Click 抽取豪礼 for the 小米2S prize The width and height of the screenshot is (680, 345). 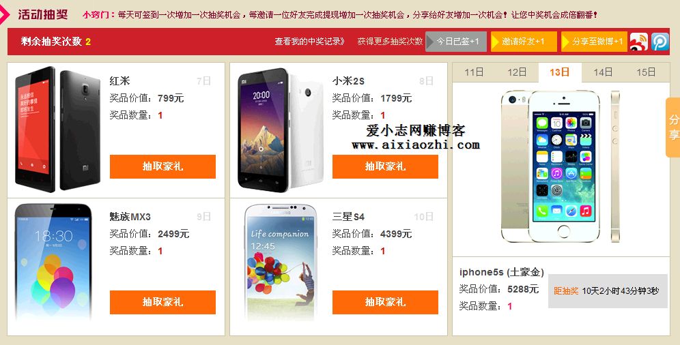point(385,166)
